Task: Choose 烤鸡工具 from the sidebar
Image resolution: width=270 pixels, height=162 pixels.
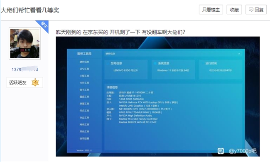Action: click(84, 125)
